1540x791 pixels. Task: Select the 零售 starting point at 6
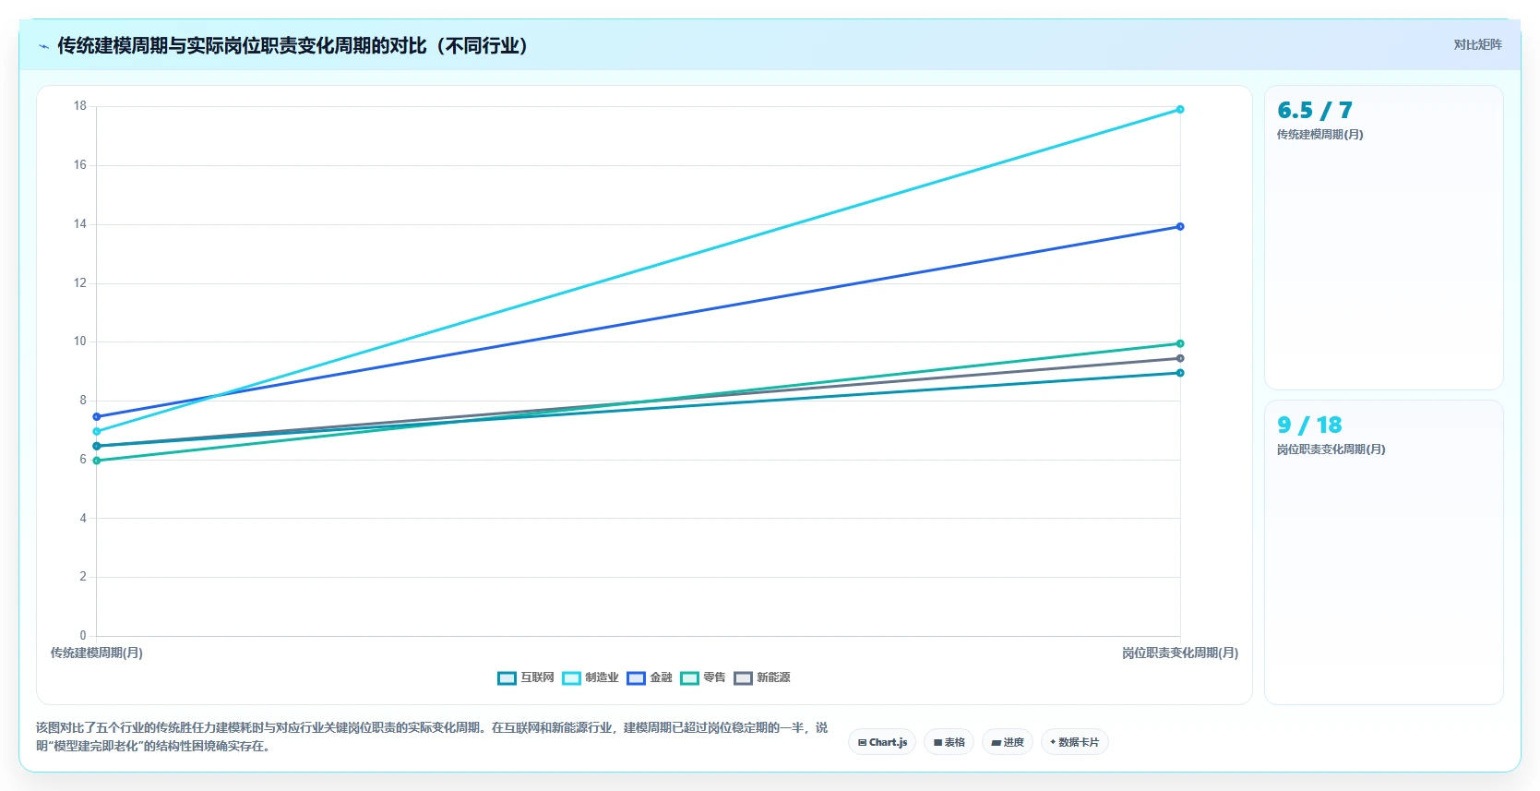pyautogui.click(x=97, y=461)
